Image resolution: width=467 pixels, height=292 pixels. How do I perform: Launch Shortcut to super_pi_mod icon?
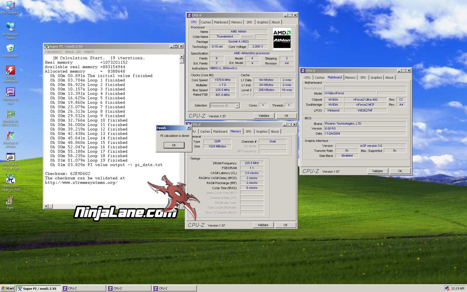10,182
